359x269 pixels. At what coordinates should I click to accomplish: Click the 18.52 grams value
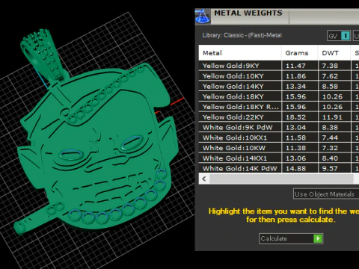pos(295,117)
